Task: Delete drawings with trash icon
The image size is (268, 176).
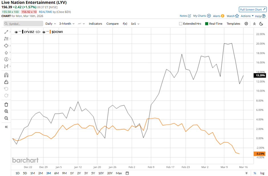Action: click(6, 105)
